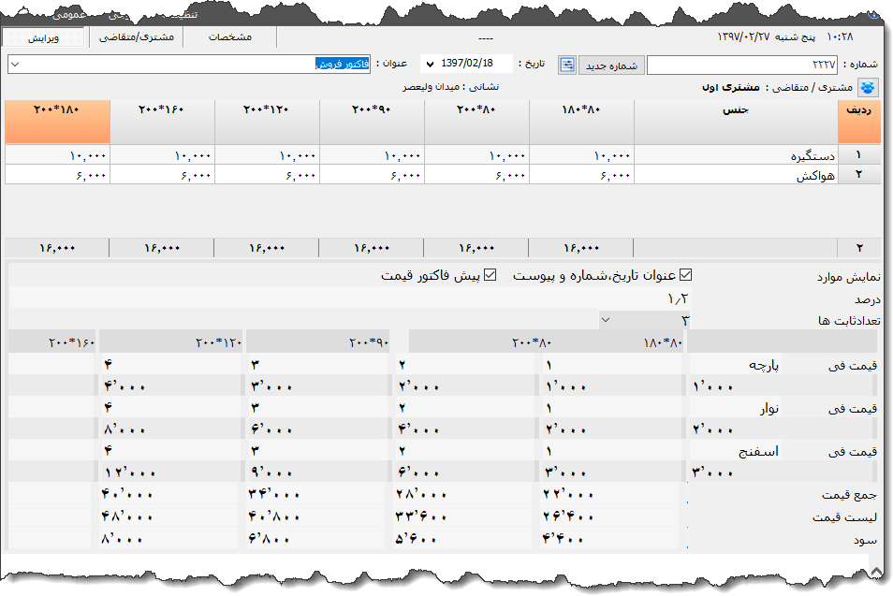Click the شماره input field showing ۲۲۲۷
This screenshot has width=893, height=596.
click(x=743, y=65)
